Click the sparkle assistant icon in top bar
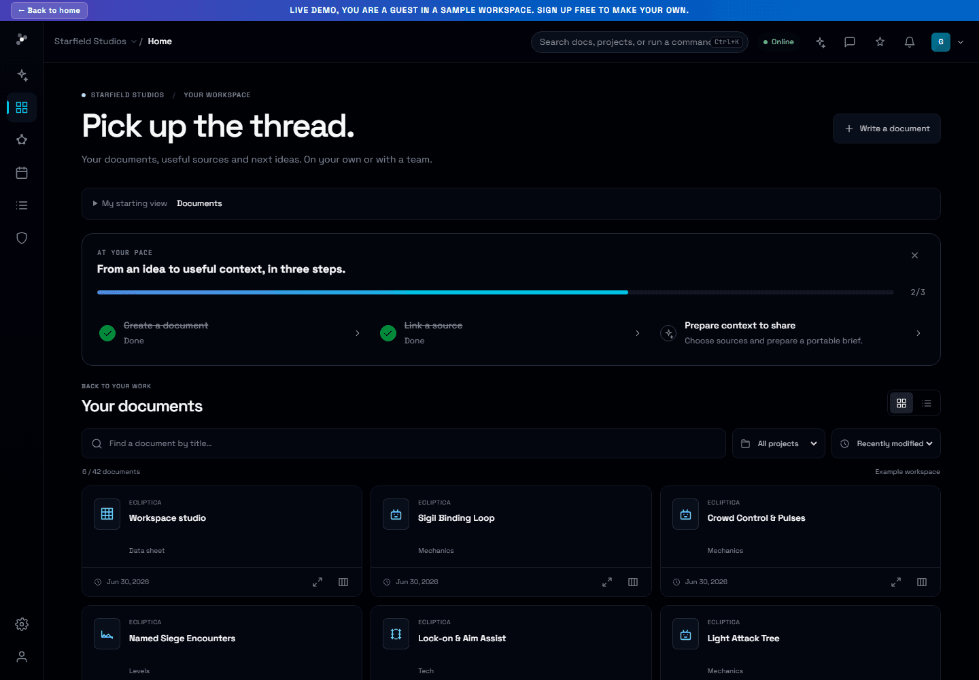Image resolution: width=979 pixels, height=680 pixels. coord(821,42)
